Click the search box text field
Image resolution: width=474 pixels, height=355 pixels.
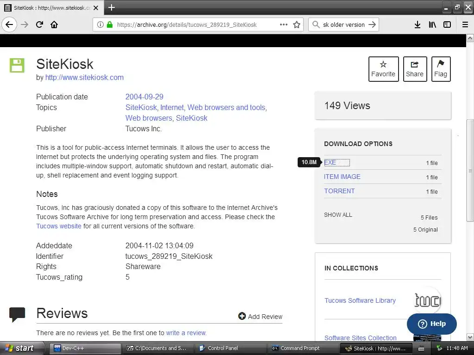[344, 24]
